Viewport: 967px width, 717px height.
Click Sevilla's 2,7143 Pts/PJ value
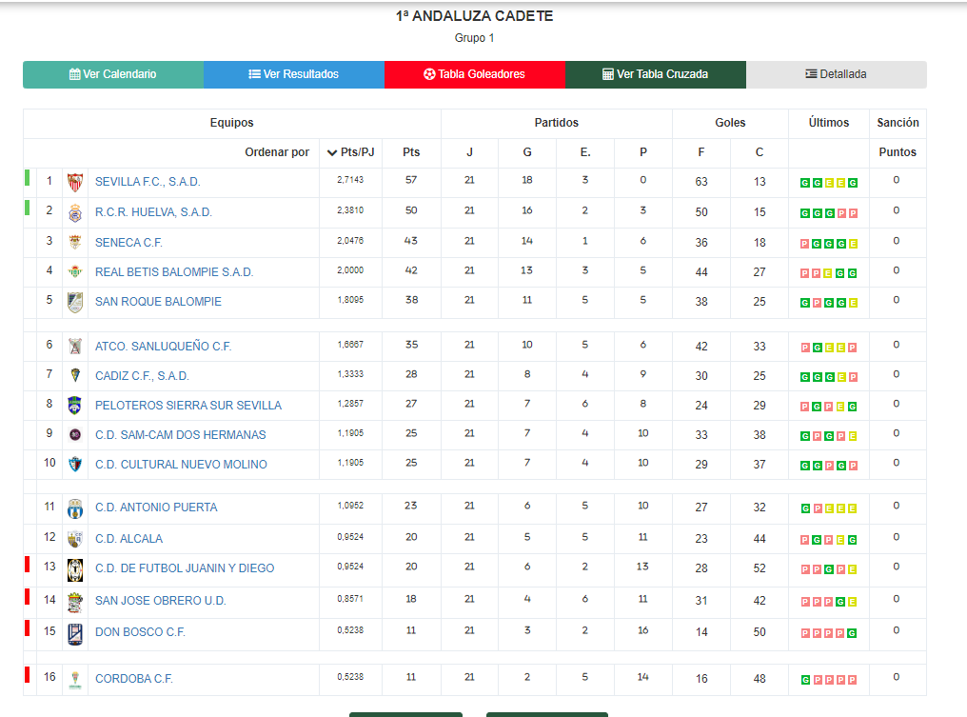click(x=350, y=180)
